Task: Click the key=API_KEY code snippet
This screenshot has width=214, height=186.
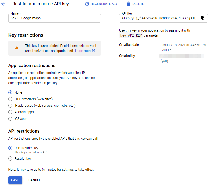Action: 131,35
